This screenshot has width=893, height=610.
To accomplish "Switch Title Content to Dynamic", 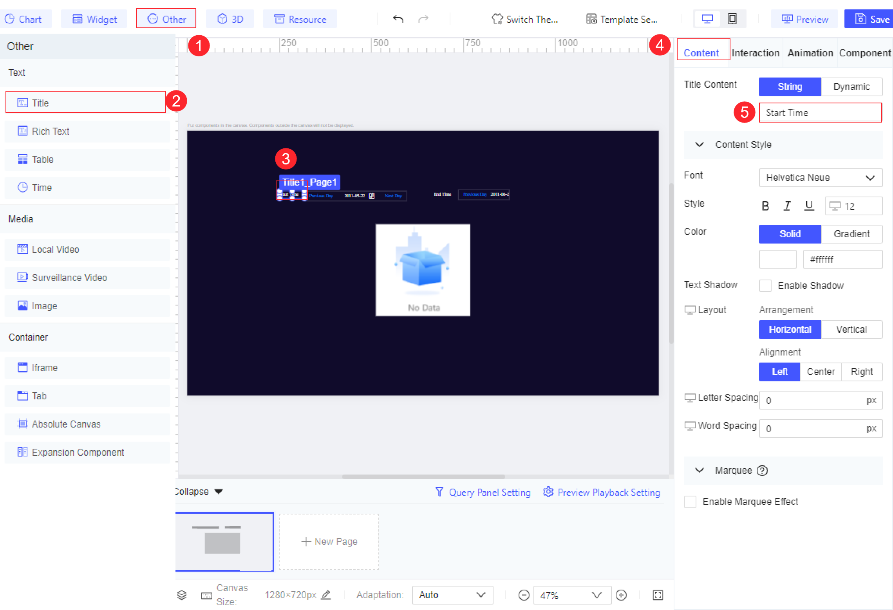I will pyautogui.click(x=851, y=87).
